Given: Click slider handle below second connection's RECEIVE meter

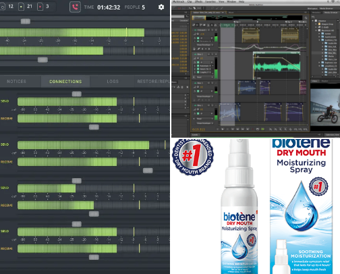Looking at the screenshot, I should coord(148,171).
